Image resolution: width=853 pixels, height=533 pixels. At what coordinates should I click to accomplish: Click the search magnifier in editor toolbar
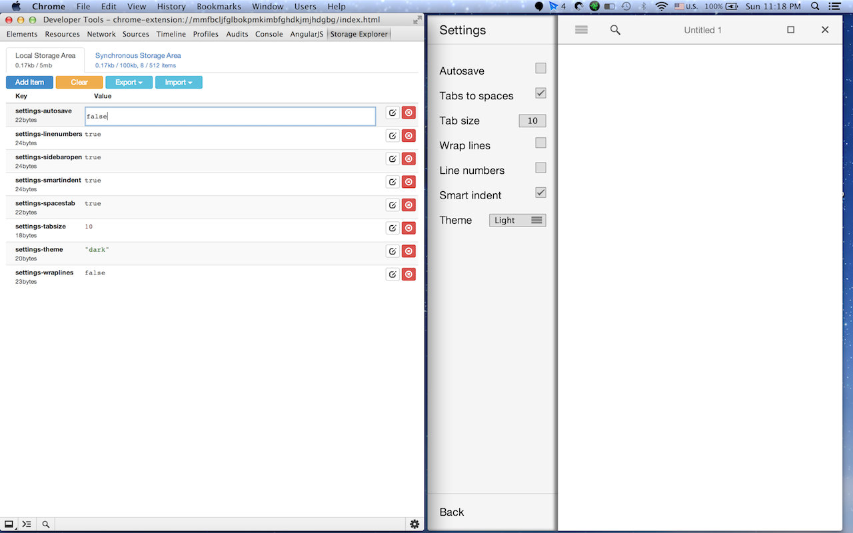[x=615, y=30]
